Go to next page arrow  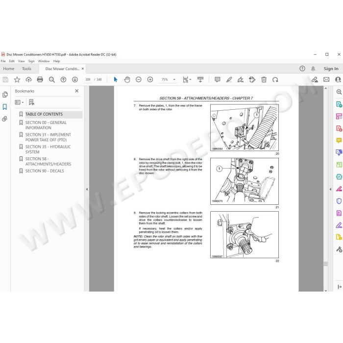75,79
